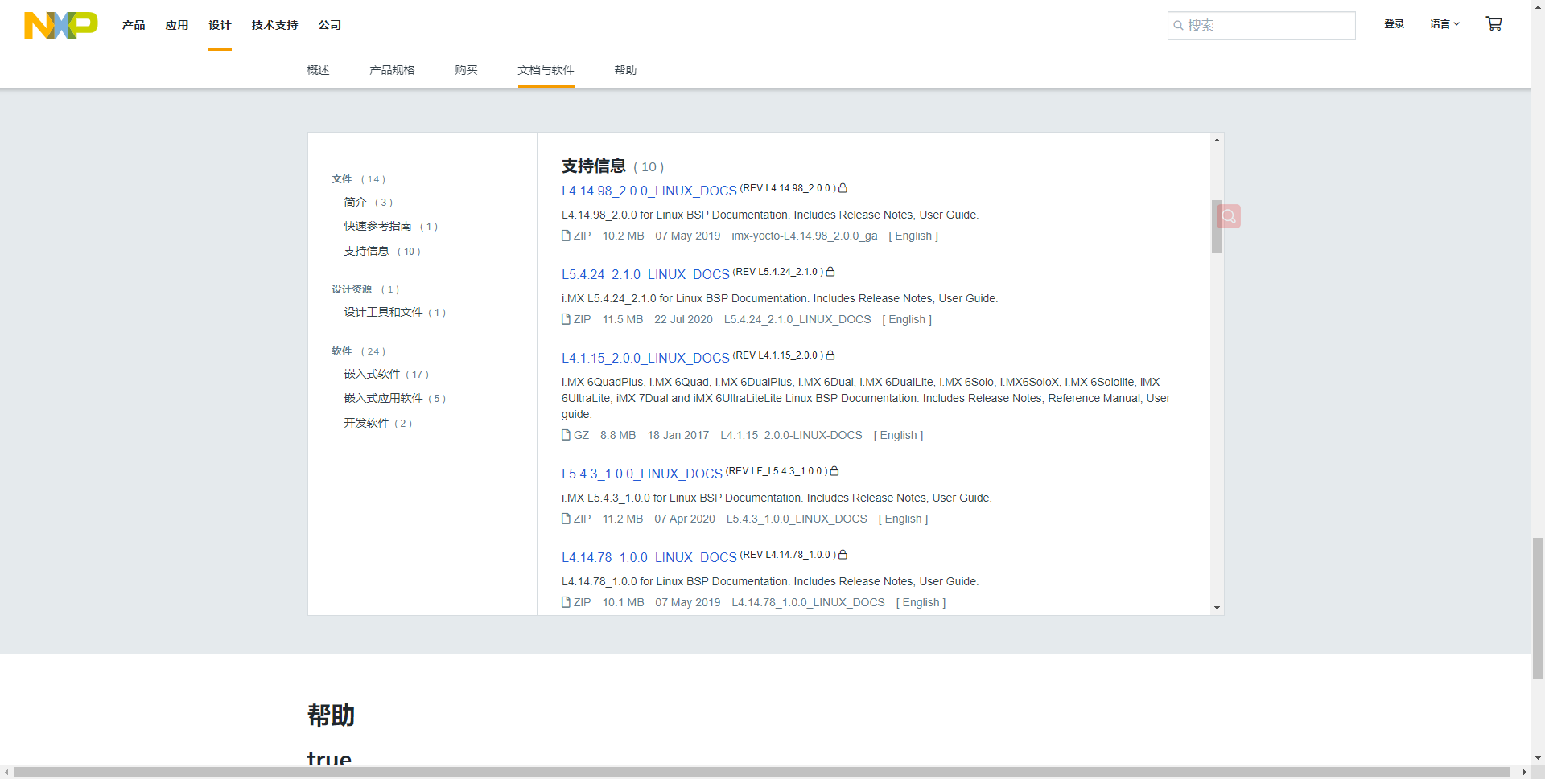
Task: Click the ZIP file icon under L5.4.24_2.1.0_LINUX_DOCS
Action: tap(565, 319)
